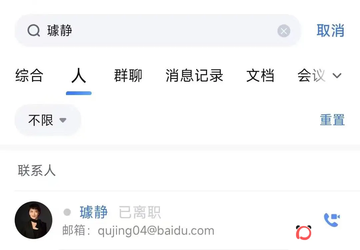Switch to the 文档 tab
The image size is (360, 250).
tap(260, 76)
